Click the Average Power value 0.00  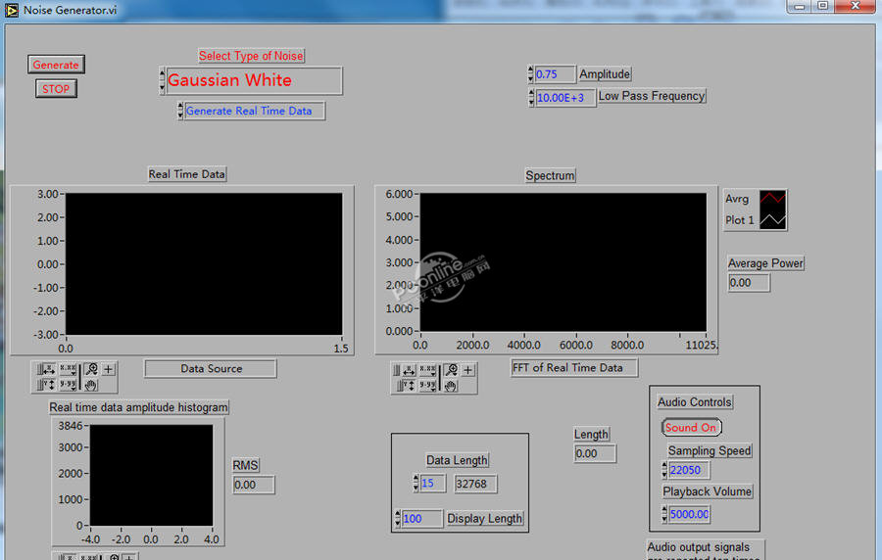(749, 283)
